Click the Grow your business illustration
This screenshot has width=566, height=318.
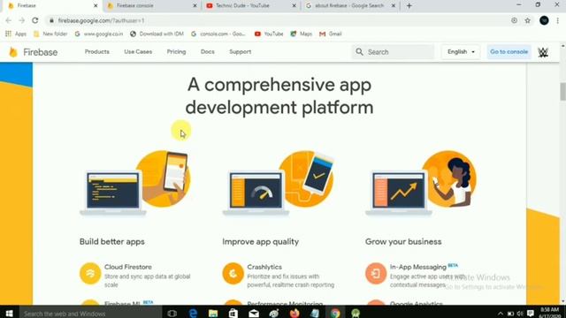tap(421, 183)
